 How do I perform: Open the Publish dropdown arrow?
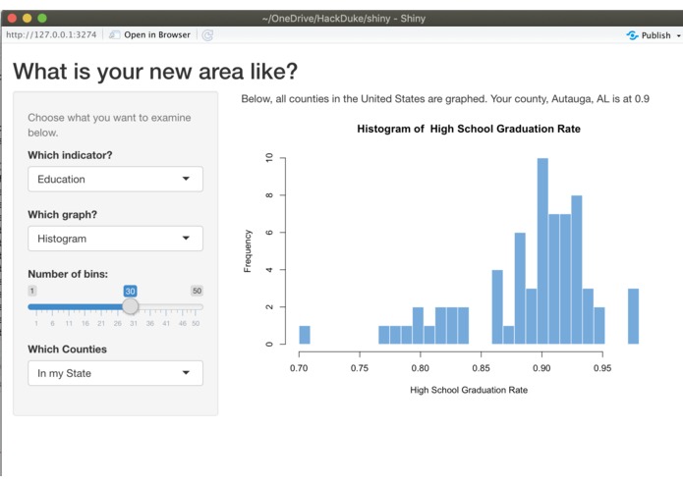tap(678, 35)
